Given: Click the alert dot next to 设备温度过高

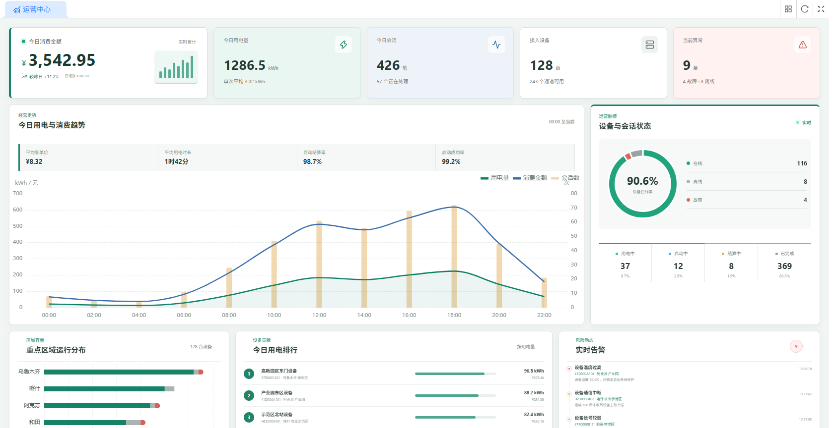Looking at the screenshot, I should tap(569, 369).
